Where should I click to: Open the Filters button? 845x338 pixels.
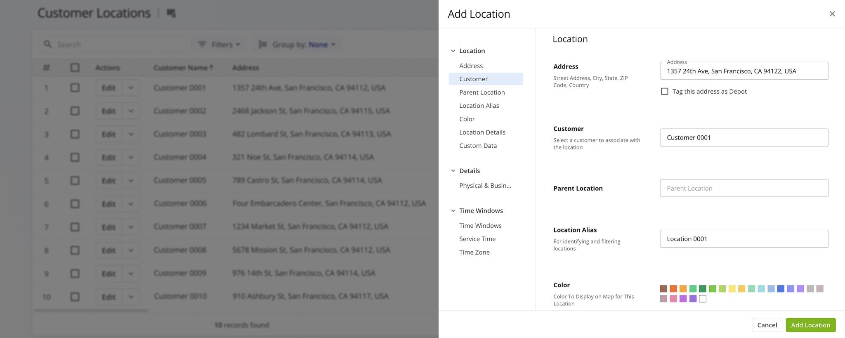pyautogui.click(x=219, y=44)
